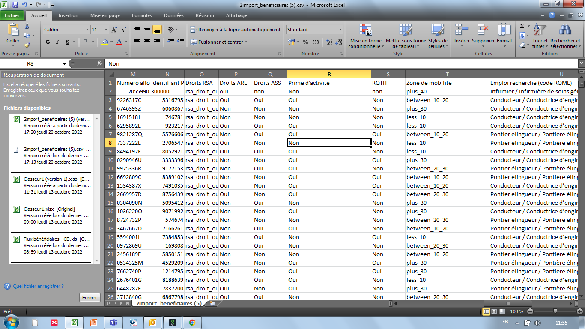
Task: Click the Cut scissors icon
Action: 27,27
